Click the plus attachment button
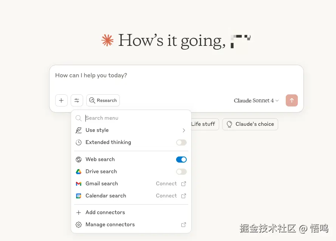This screenshot has width=336, height=241. [x=61, y=100]
